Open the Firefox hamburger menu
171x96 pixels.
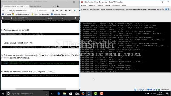[79, 11]
